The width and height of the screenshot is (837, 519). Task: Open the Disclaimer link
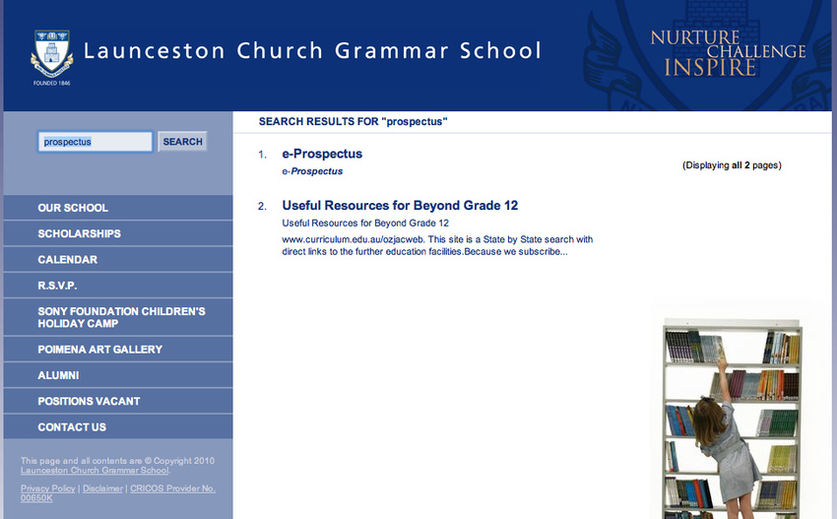pos(102,488)
